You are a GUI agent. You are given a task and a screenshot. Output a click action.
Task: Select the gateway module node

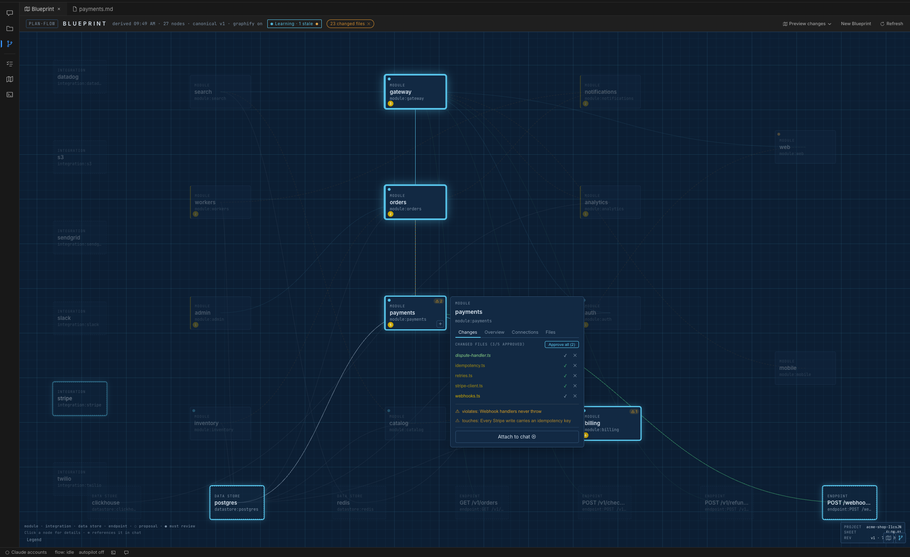pyautogui.click(x=415, y=92)
